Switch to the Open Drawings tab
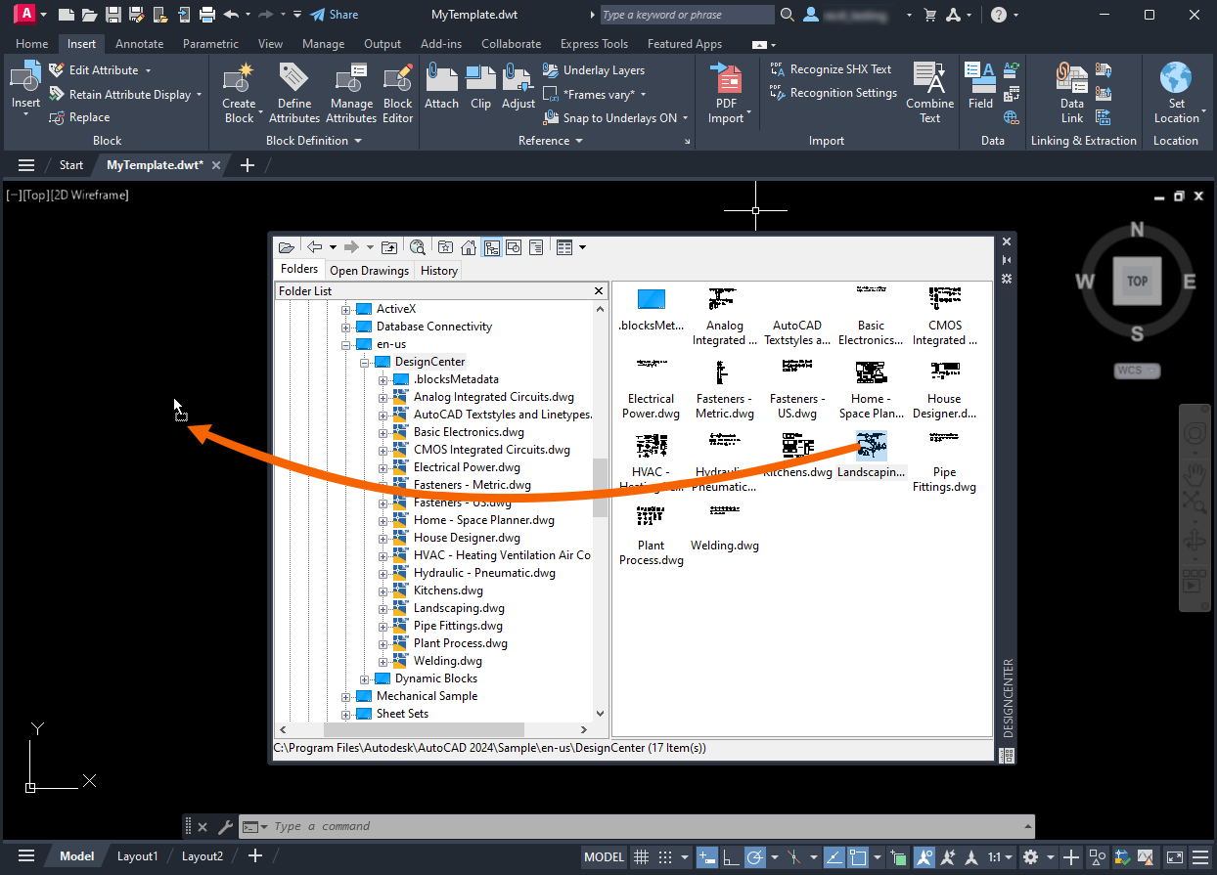This screenshot has height=875, width=1217. pos(369,271)
